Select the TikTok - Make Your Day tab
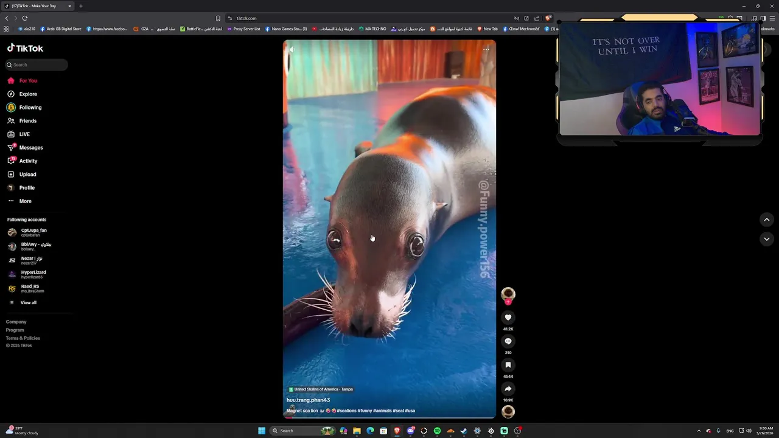 pos(38,6)
